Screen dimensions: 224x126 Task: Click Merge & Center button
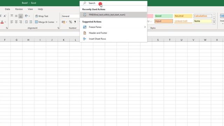click(x=45, y=22)
